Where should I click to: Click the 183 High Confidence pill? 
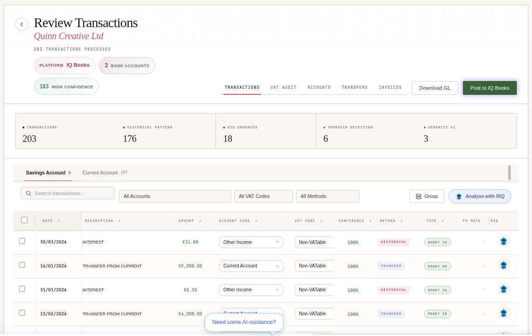66,87
